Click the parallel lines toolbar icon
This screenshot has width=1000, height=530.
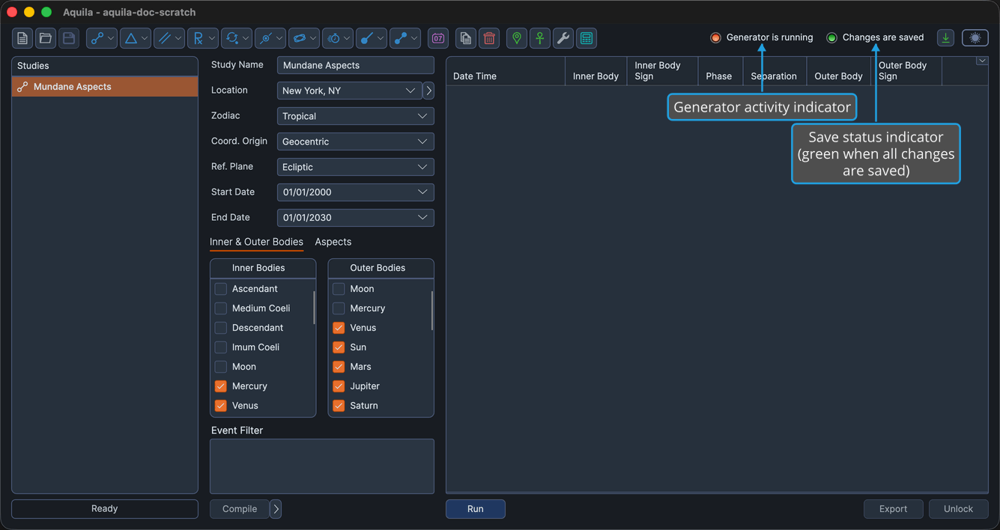[x=164, y=38]
